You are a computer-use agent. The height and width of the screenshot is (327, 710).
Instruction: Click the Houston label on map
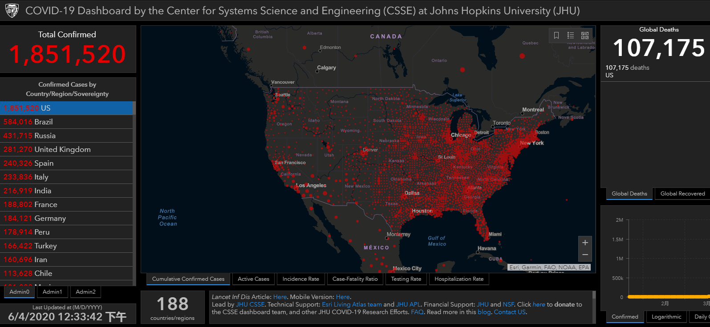pos(422,211)
